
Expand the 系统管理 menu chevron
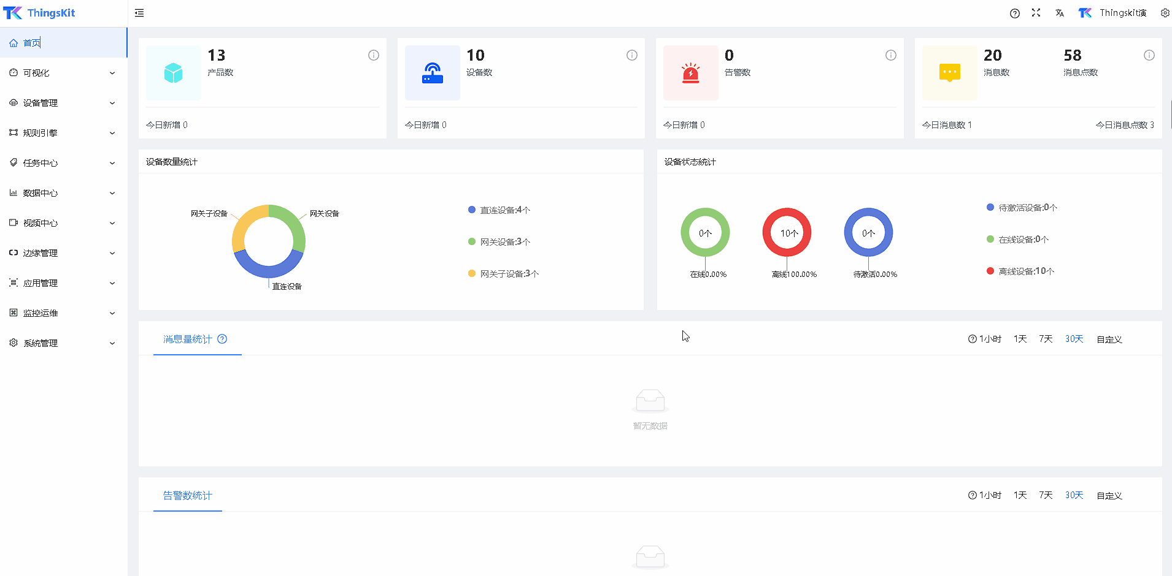[112, 343]
